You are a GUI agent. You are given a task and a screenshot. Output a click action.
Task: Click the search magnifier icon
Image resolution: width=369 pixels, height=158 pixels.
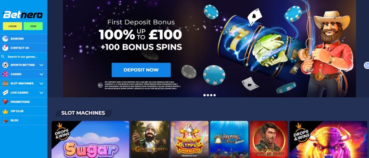pyautogui.click(x=3, y=57)
